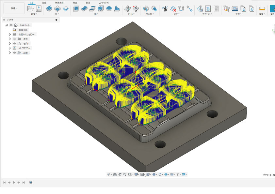Select the 3D pocket clearing tool
Screen dimensions: 275x194
point(84,8)
